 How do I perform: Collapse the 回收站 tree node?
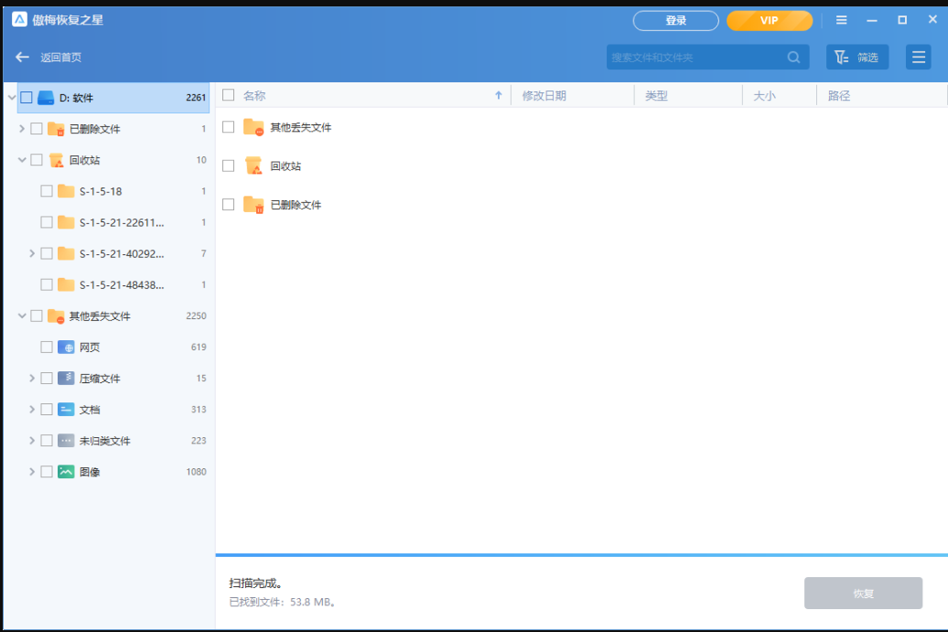22,160
